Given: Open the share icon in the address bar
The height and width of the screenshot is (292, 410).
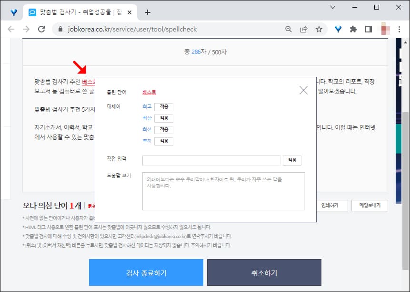Looking at the screenshot, I should (x=304, y=29).
